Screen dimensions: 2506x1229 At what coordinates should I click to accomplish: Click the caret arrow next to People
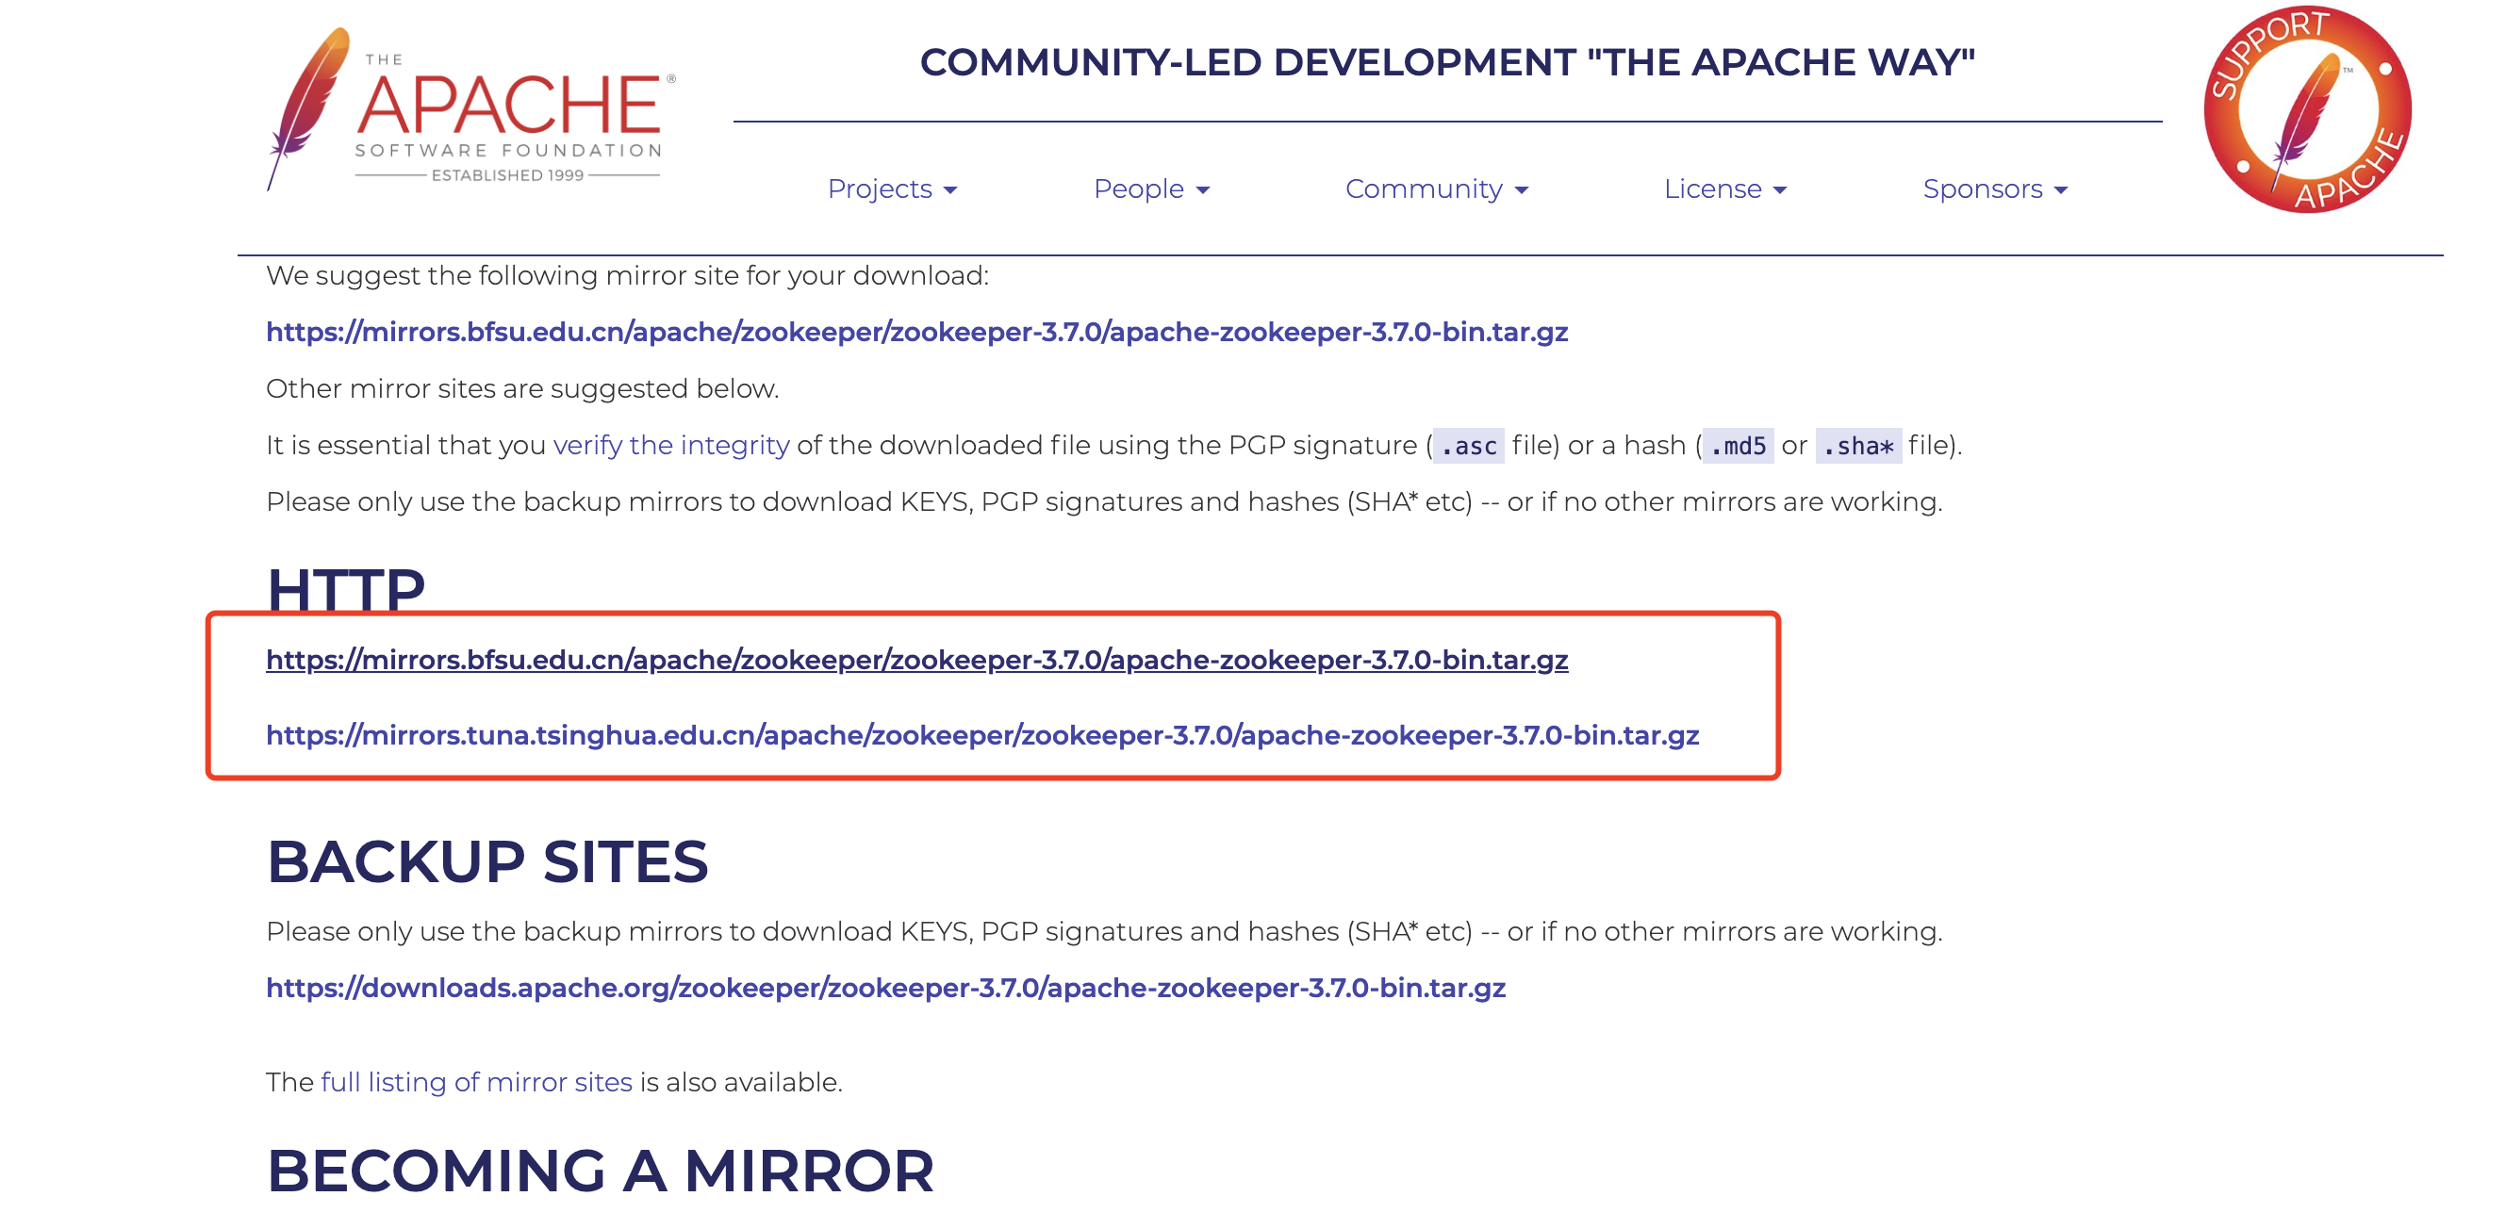[x=1203, y=190]
